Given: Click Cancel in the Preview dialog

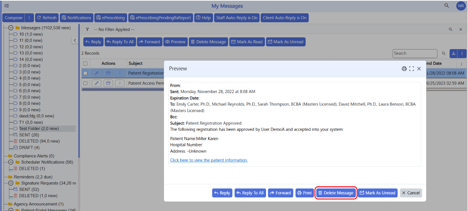Looking at the screenshot, I should pyautogui.click(x=411, y=193).
